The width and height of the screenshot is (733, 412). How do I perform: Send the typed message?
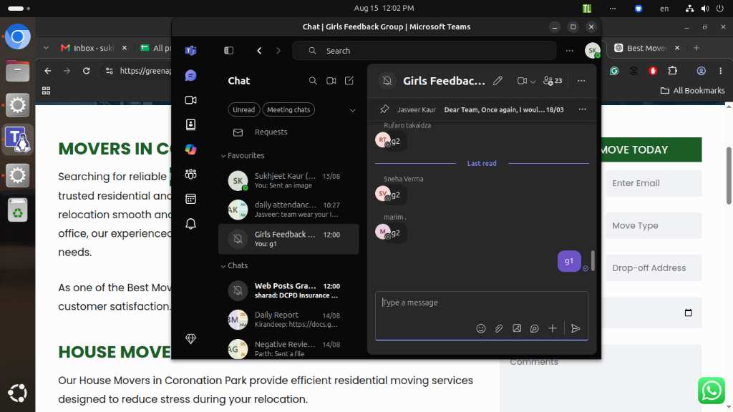click(x=576, y=328)
